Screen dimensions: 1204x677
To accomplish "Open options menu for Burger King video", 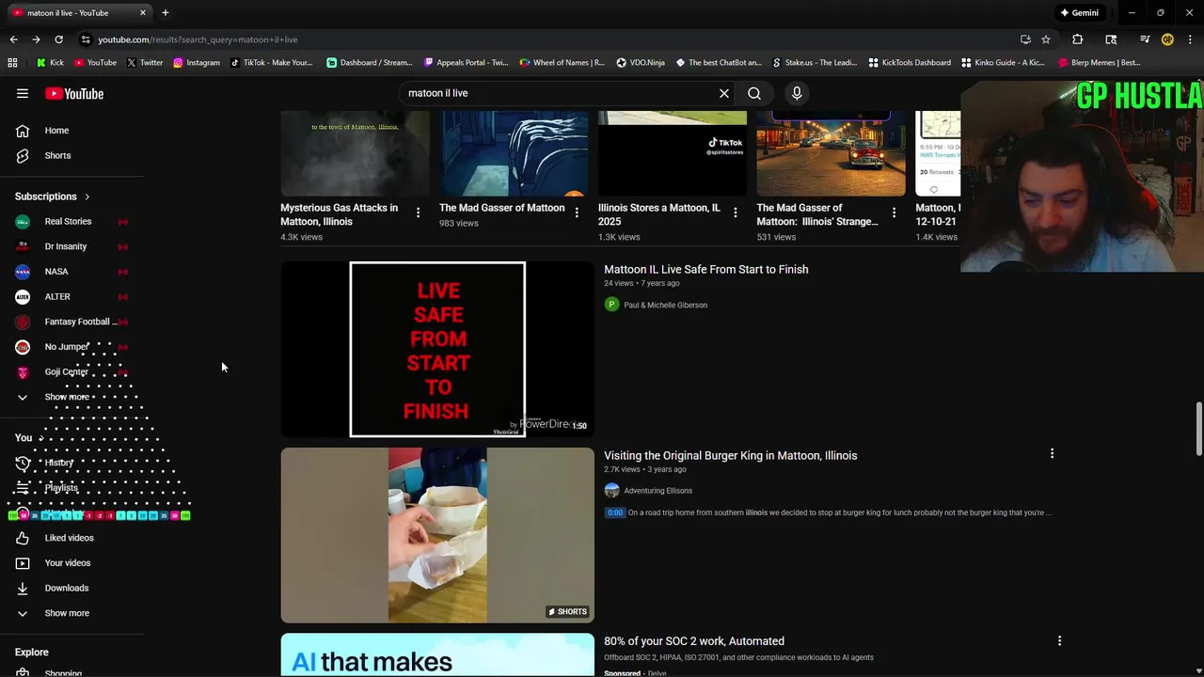I will coord(1052,454).
